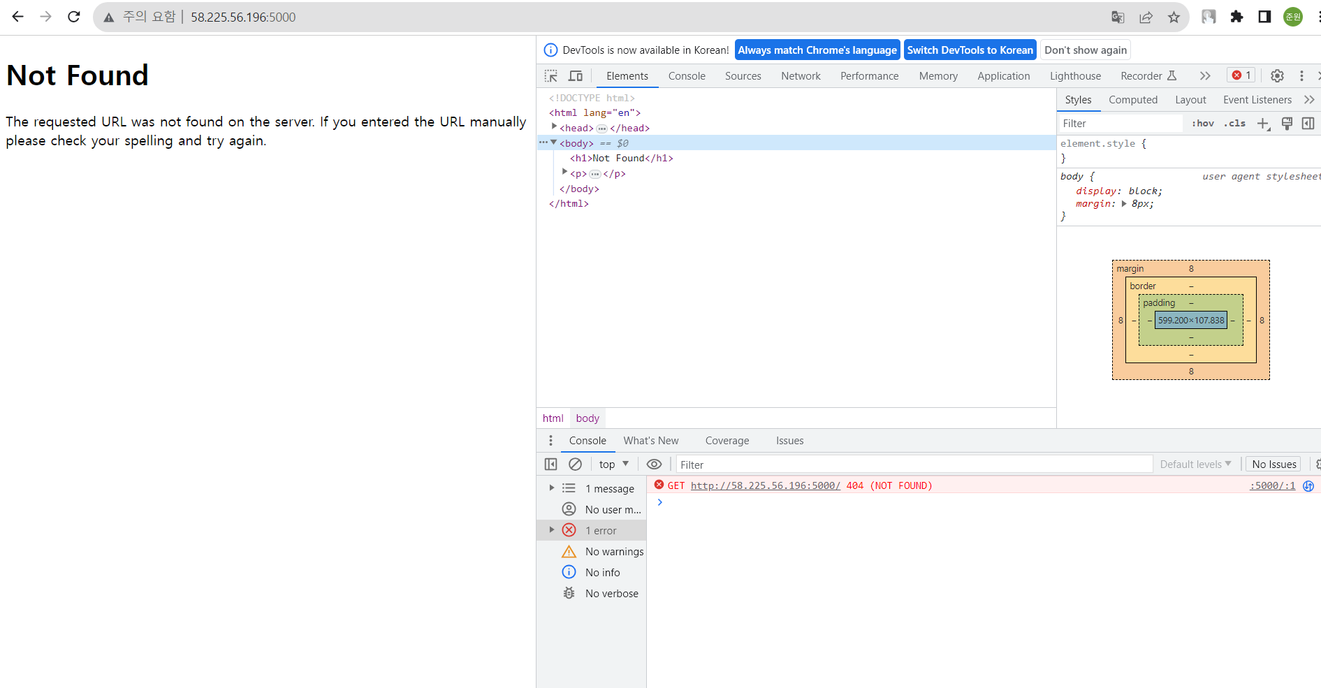Toggle the device toolbar icon
This screenshot has height=688, width=1321.
[576, 76]
